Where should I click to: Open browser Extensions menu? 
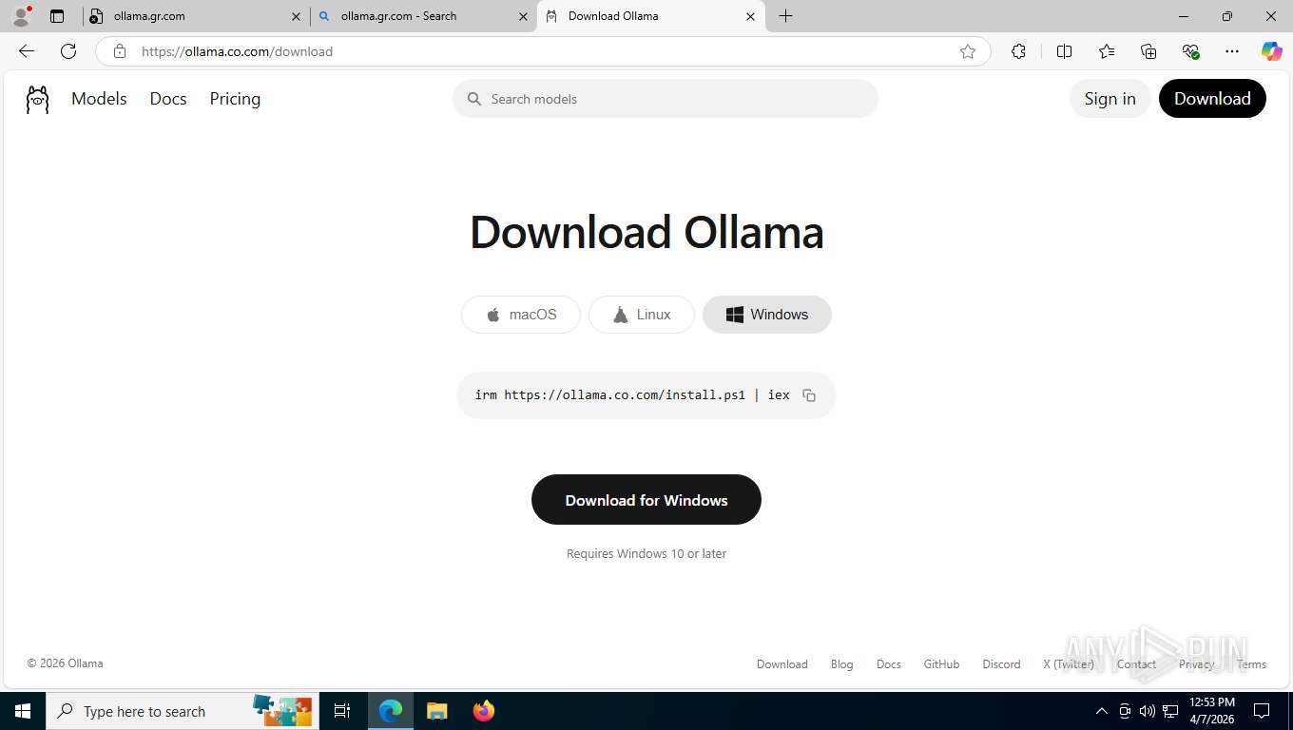1018,51
